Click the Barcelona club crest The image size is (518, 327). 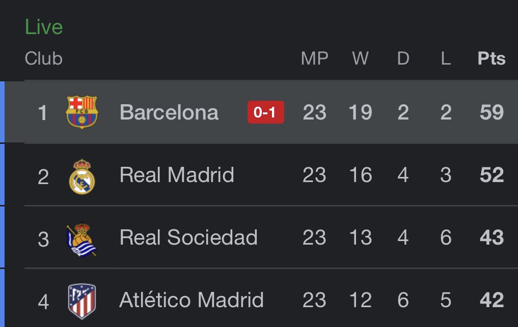coord(82,112)
